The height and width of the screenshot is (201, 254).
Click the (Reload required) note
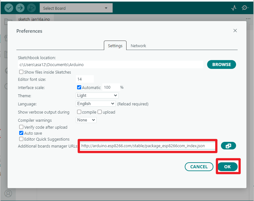(x=133, y=104)
